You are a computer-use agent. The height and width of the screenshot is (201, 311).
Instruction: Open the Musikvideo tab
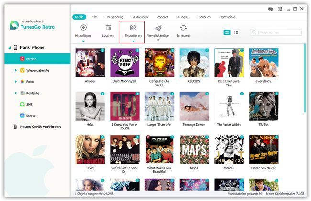tap(140, 17)
